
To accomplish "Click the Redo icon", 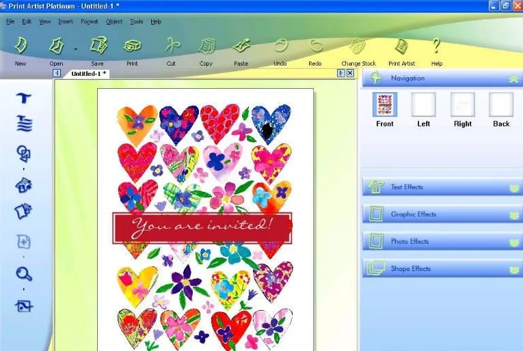I will [x=316, y=46].
